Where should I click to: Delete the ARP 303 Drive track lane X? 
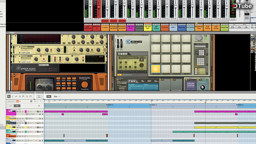pos(42,112)
